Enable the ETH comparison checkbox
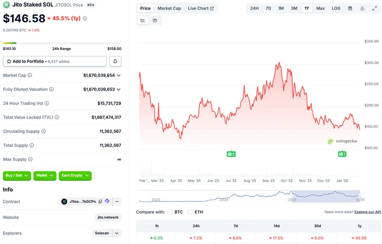The width and height of the screenshot is (382, 244). (x=190, y=212)
